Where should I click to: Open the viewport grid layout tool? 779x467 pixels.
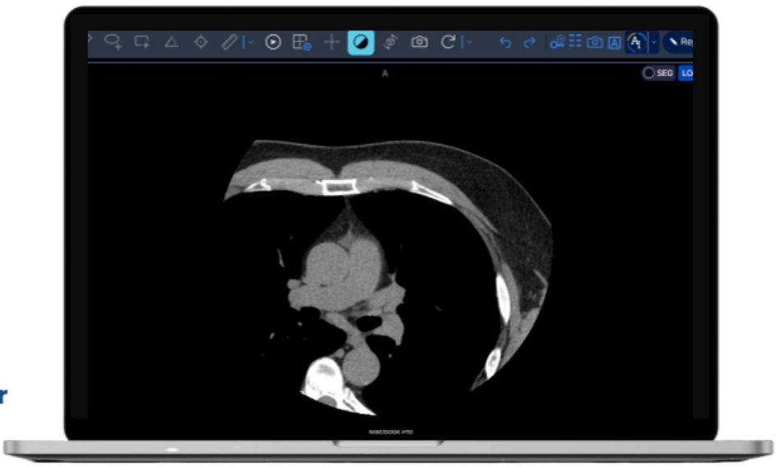(302, 42)
